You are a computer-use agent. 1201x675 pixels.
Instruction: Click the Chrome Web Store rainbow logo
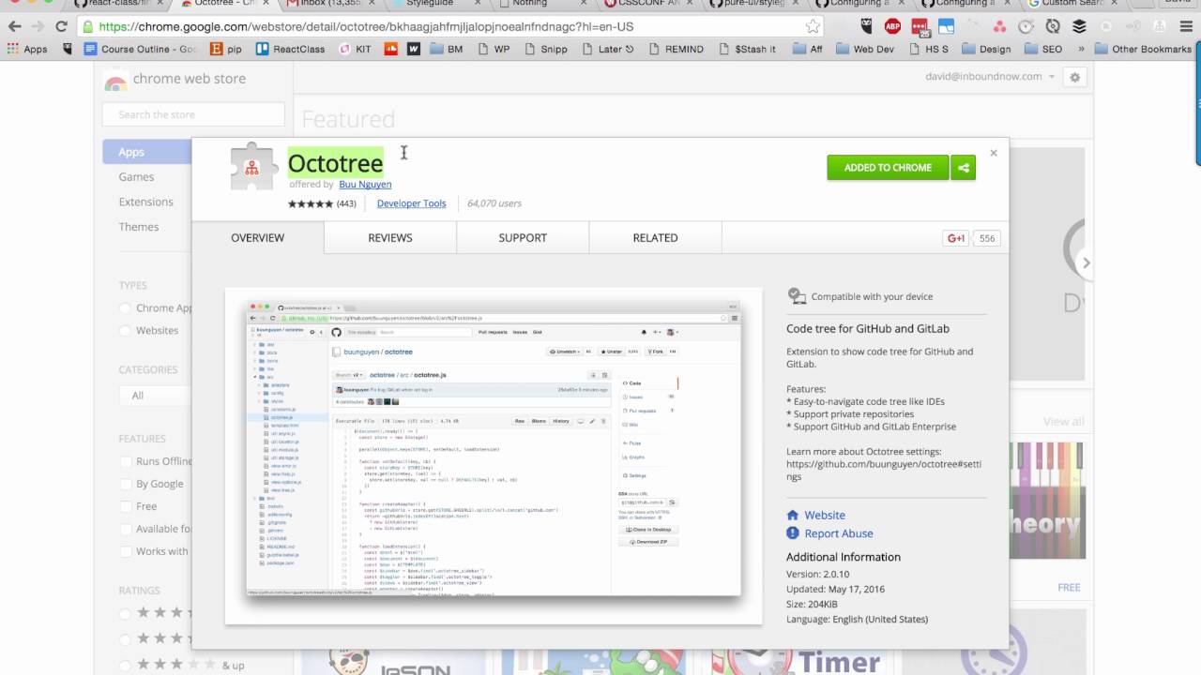click(115, 81)
